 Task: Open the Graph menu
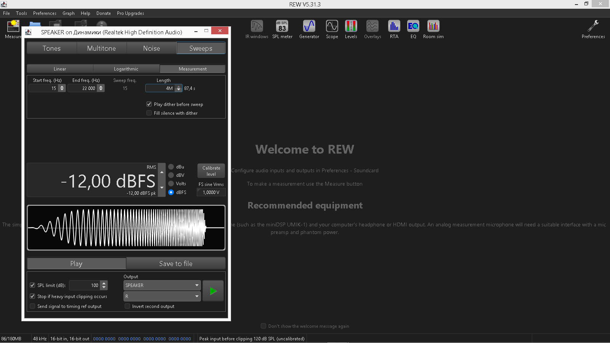tap(69, 13)
